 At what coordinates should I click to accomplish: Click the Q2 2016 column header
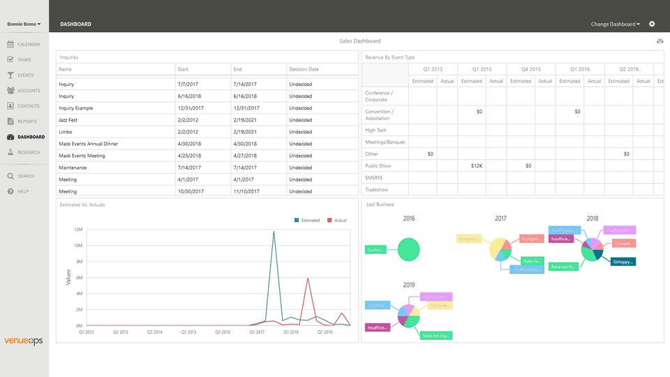click(x=629, y=69)
